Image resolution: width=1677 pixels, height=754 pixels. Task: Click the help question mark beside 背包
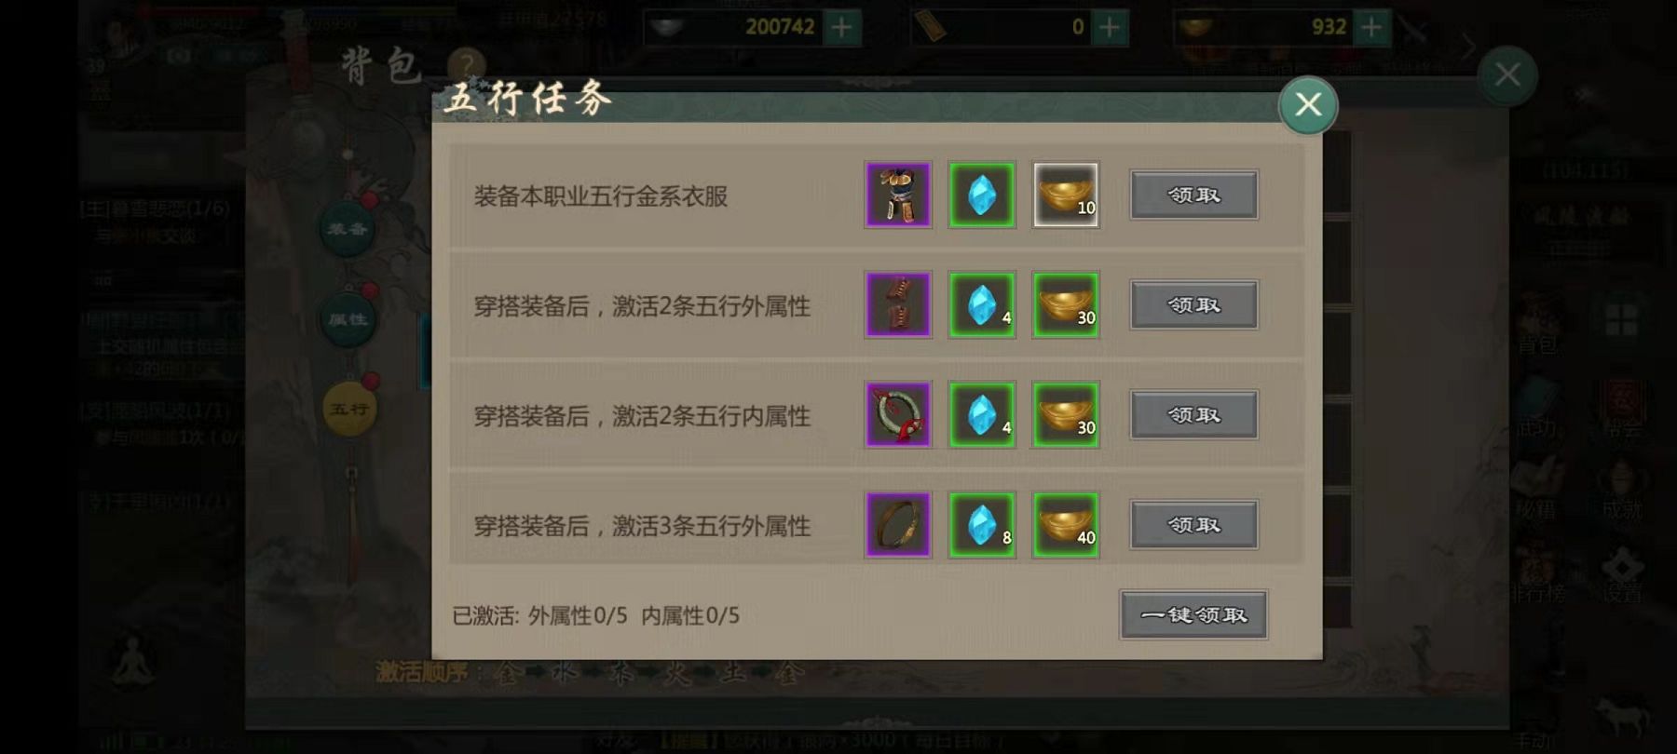pos(466,67)
